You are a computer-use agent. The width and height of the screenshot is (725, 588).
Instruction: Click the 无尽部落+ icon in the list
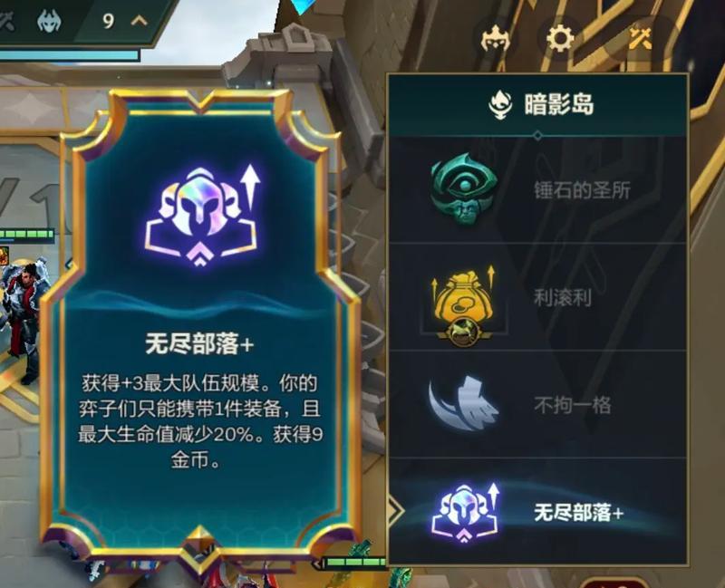466,512
